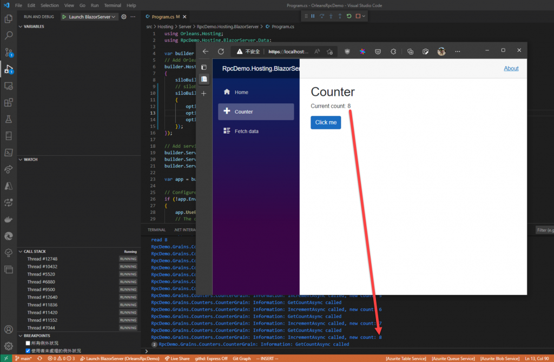Open the Docker whale icon
Image resolution: width=554 pixels, height=362 pixels.
(9, 220)
